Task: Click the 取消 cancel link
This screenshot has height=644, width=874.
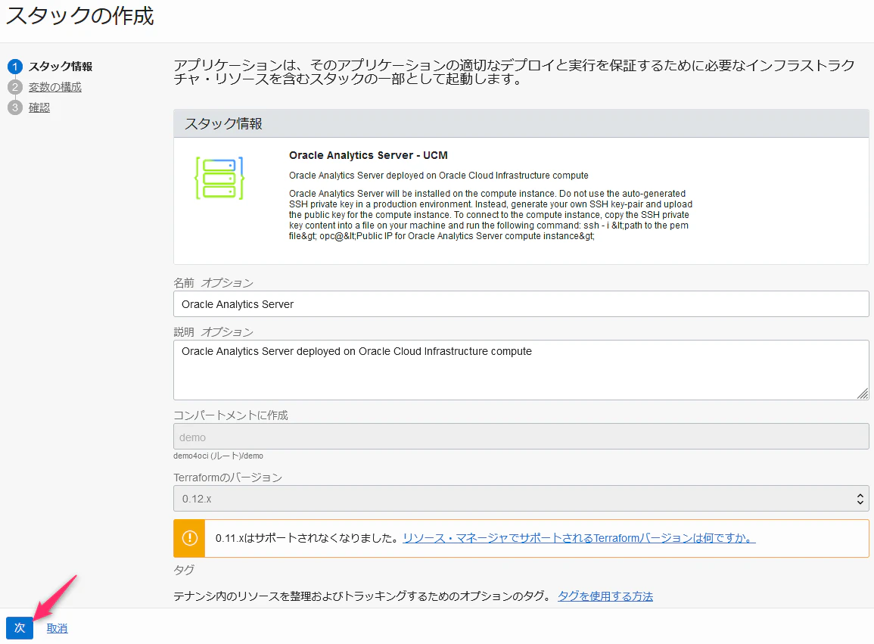Action: point(57,628)
